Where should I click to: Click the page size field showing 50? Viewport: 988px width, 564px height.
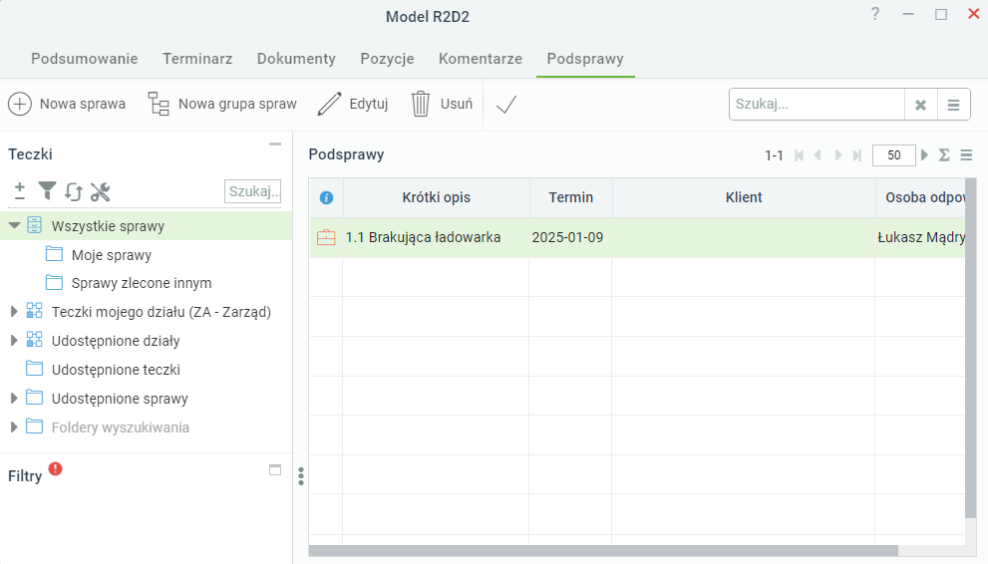coord(893,155)
